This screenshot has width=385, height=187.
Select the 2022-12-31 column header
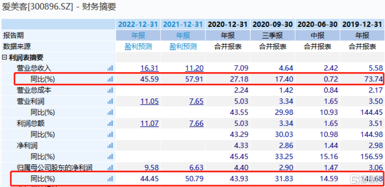tap(138, 24)
